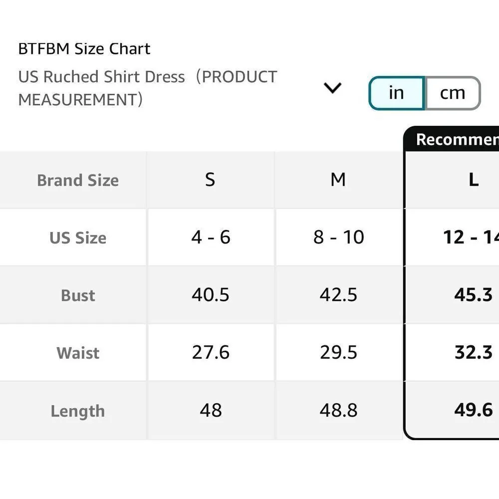Select the S brand size column header
This screenshot has width=499, height=499.
tap(211, 180)
